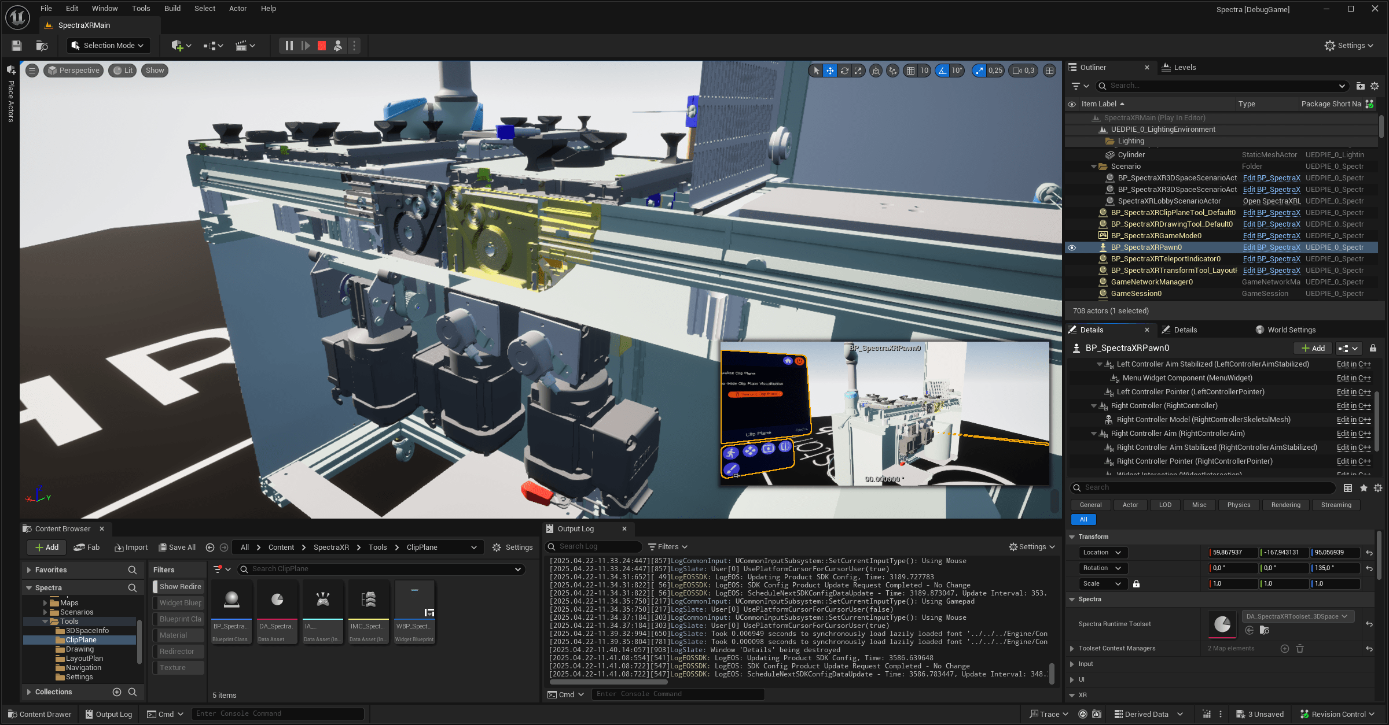
Task: Pause the play-in-editor simulation
Action: pyautogui.click(x=289, y=46)
